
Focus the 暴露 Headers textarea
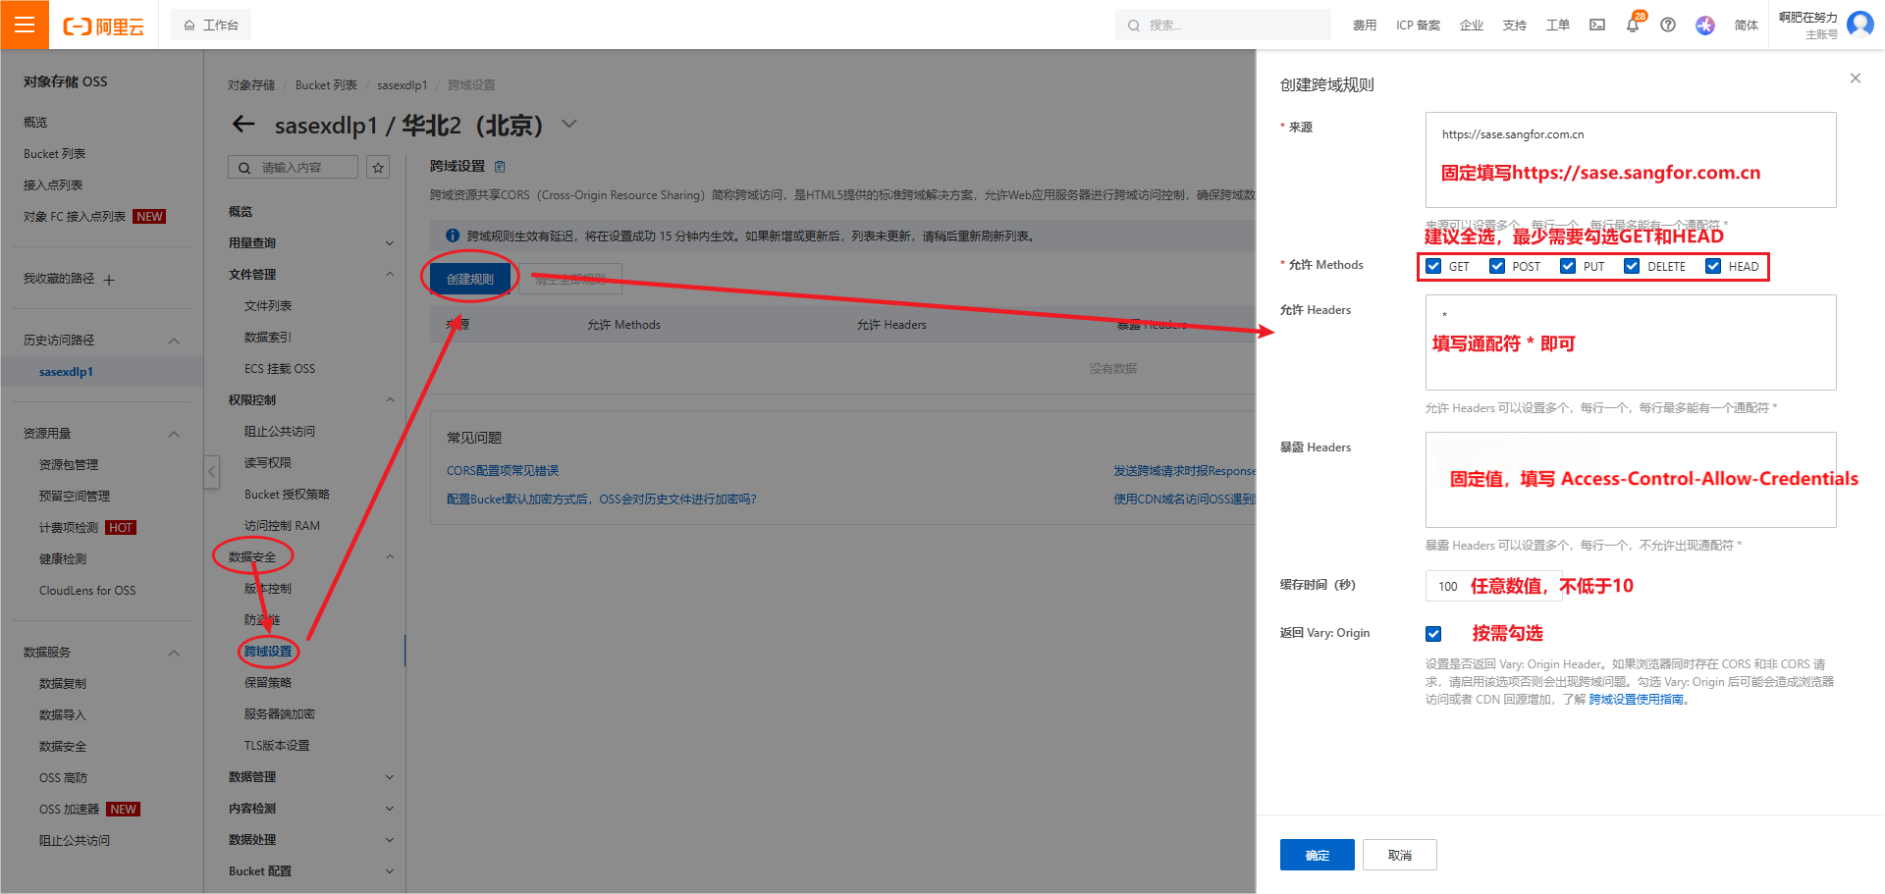pos(1631,480)
